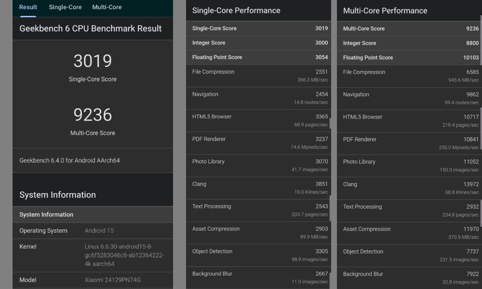This screenshot has width=482, height=289.
Task: Select the Model Xiaomi 24129PN74G row
Action: click(93, 279)
